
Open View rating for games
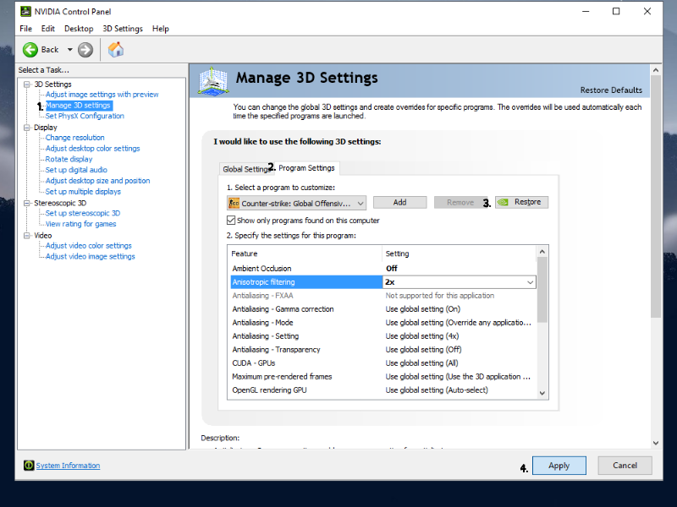click(80, 224)
